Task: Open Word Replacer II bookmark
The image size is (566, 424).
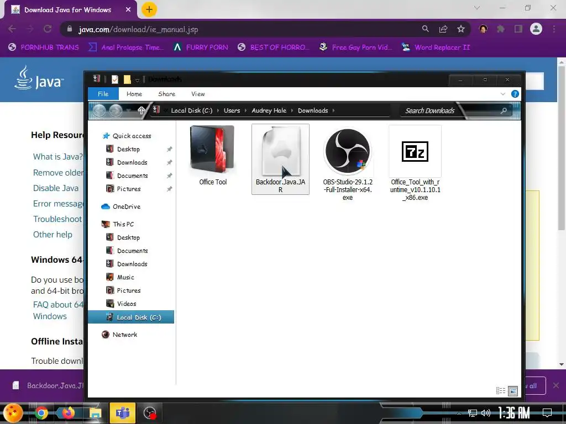Action: coord(437,47)
